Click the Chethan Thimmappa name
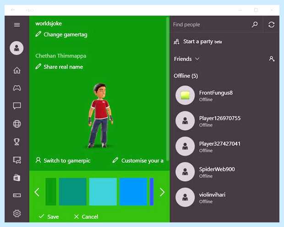Image resolution: width=284 pixels, height=227 pixels. pyautogui.click(x=60, y=56)
